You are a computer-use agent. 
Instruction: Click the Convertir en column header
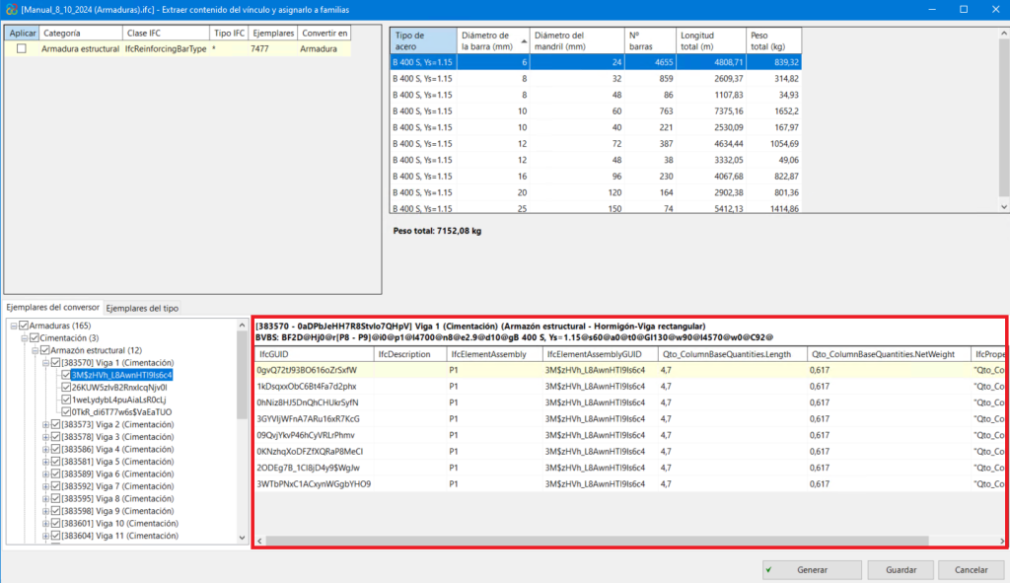point(324,33)
